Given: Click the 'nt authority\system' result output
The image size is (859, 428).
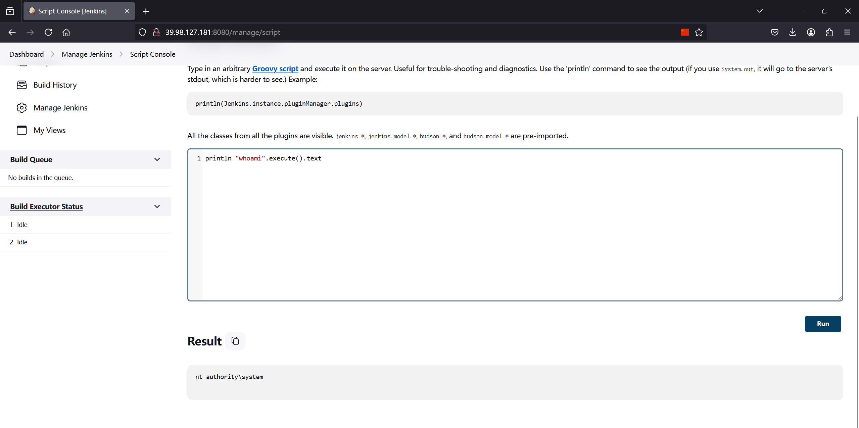Looking at the screenshot, I should (229, 377).
